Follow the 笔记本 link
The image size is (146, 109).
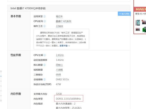[59, 16]
